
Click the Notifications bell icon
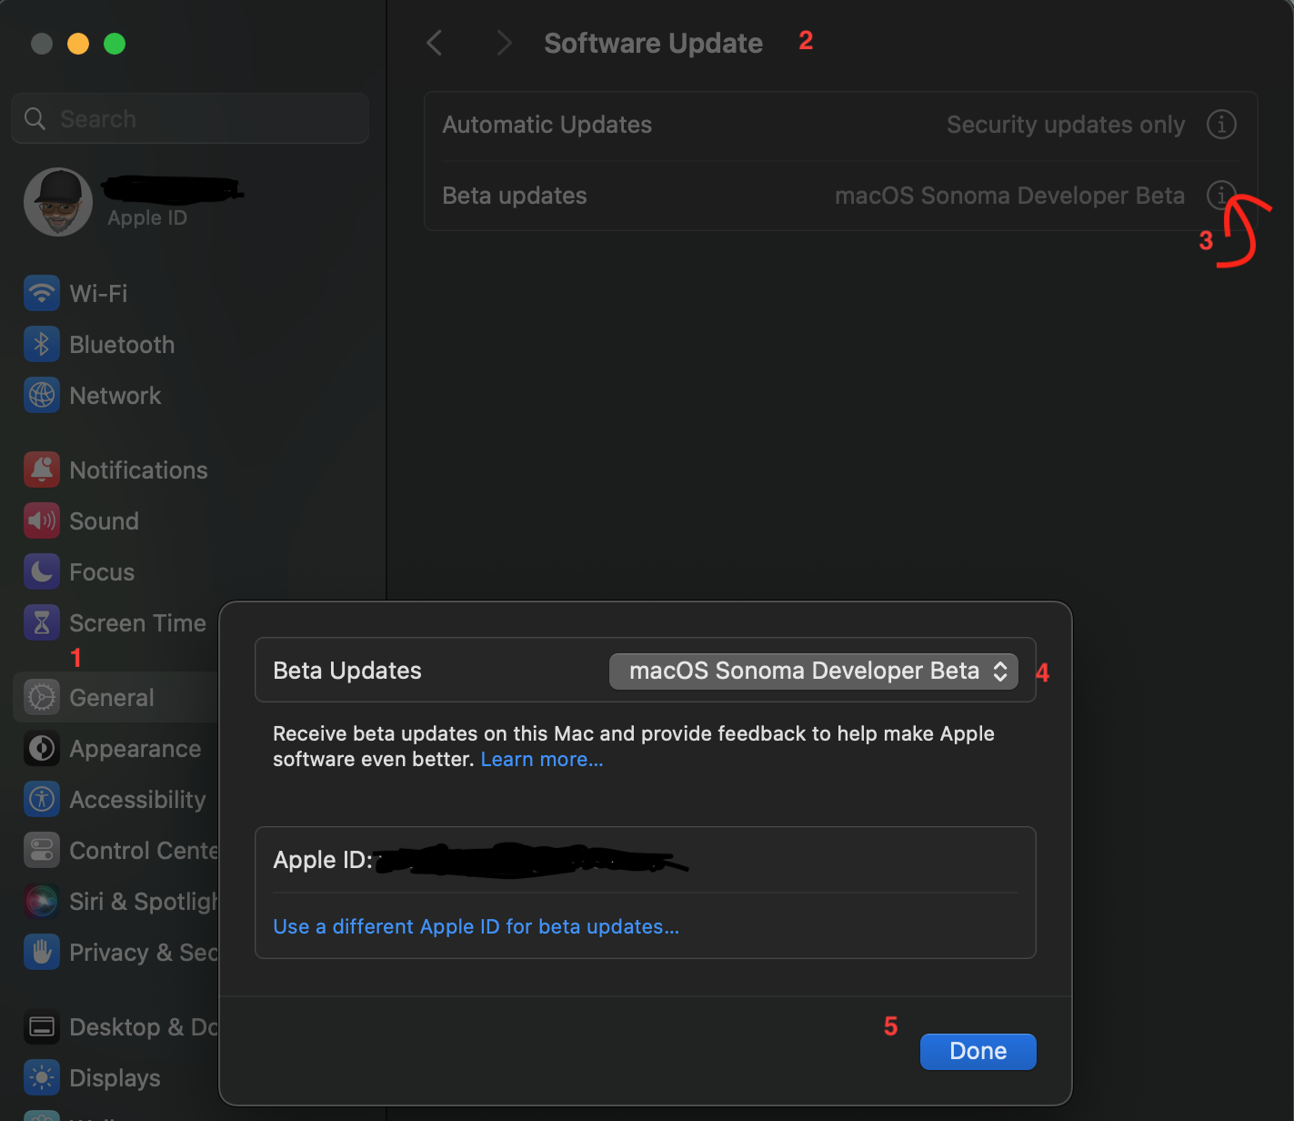[42, 470]
